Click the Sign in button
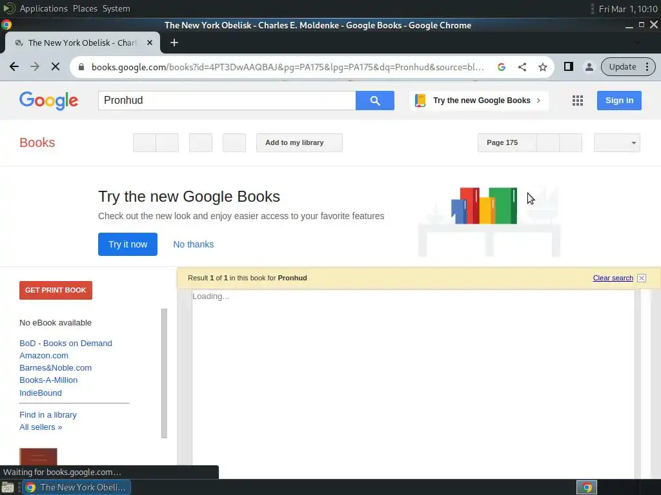 [x=619, y=101]
